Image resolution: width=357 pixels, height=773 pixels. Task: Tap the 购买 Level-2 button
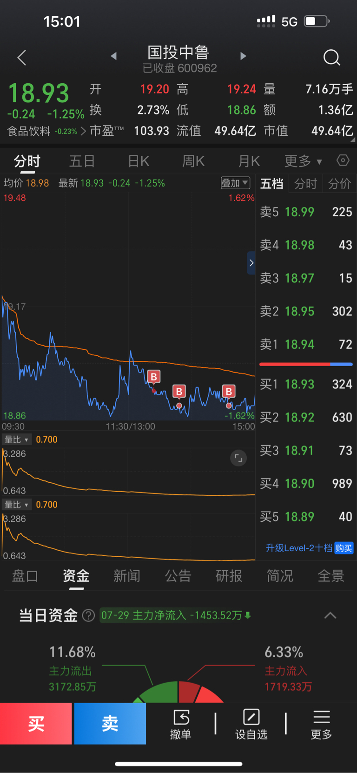pos(344,548)
